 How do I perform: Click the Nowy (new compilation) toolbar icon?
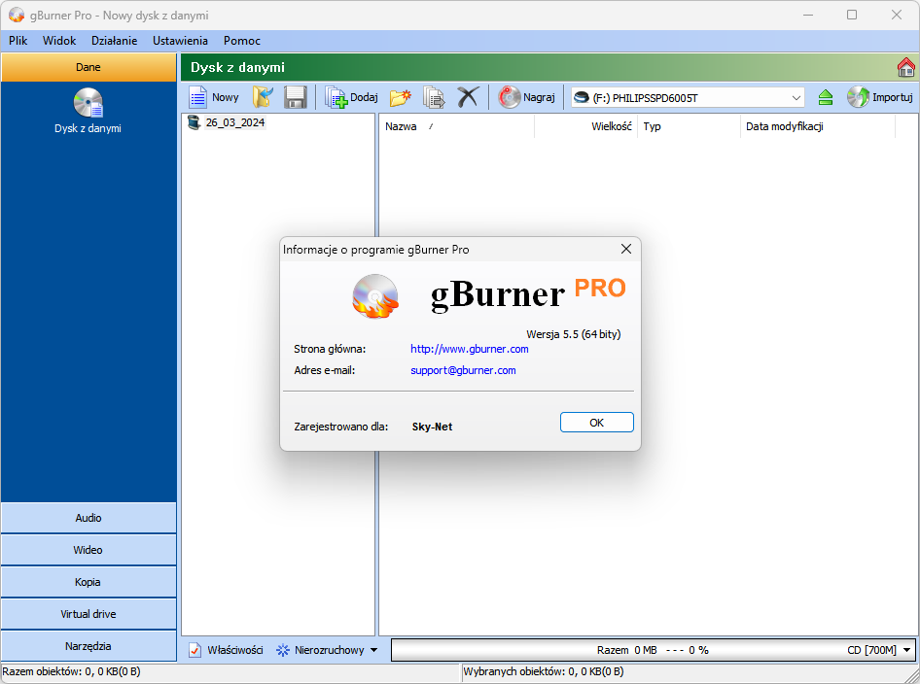point(197,97)
